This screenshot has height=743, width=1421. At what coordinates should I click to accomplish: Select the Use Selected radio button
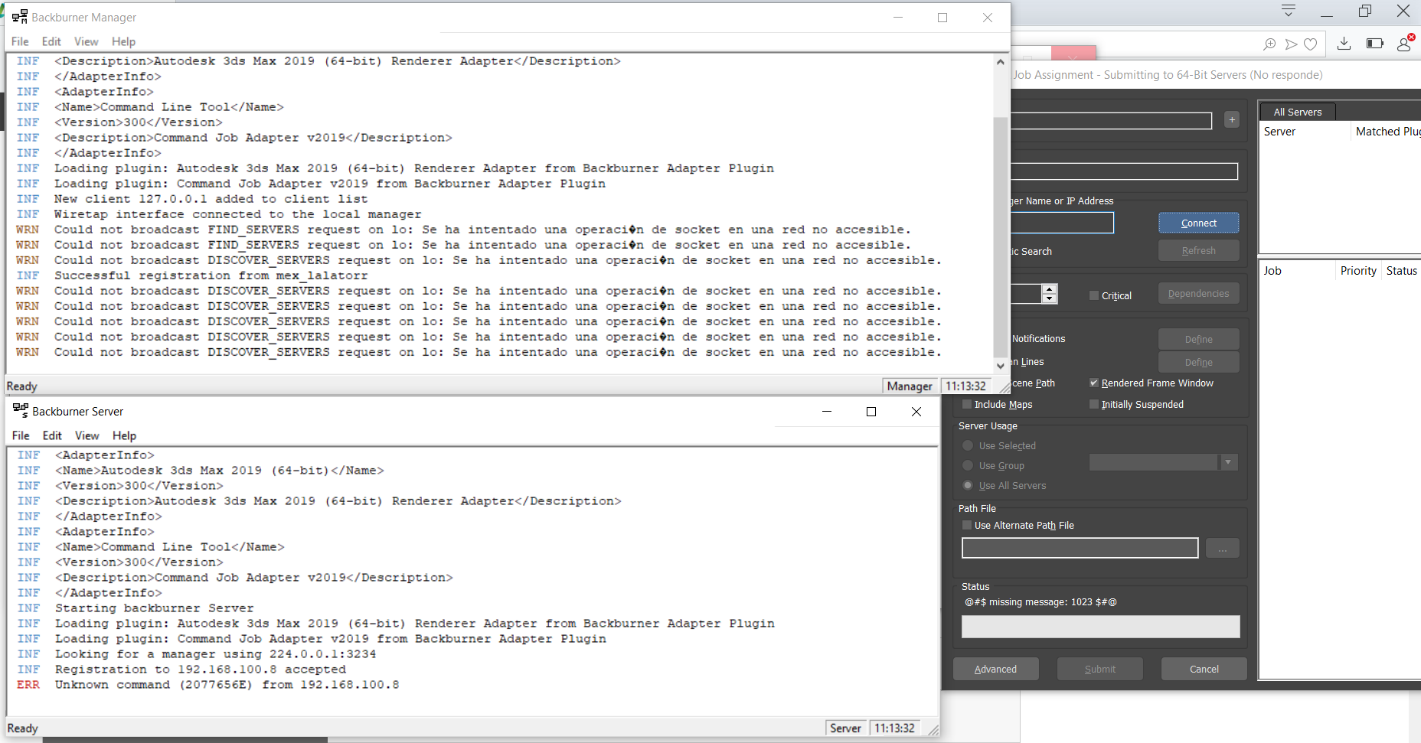968,445
